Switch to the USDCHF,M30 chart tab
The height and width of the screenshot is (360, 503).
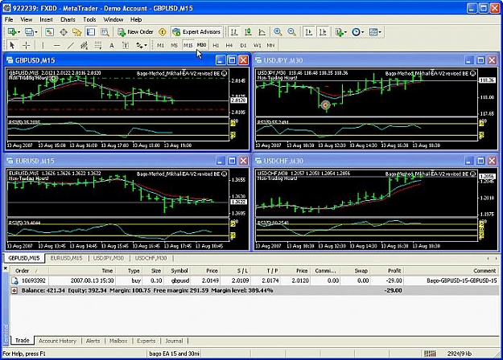[x=150, y=258]
